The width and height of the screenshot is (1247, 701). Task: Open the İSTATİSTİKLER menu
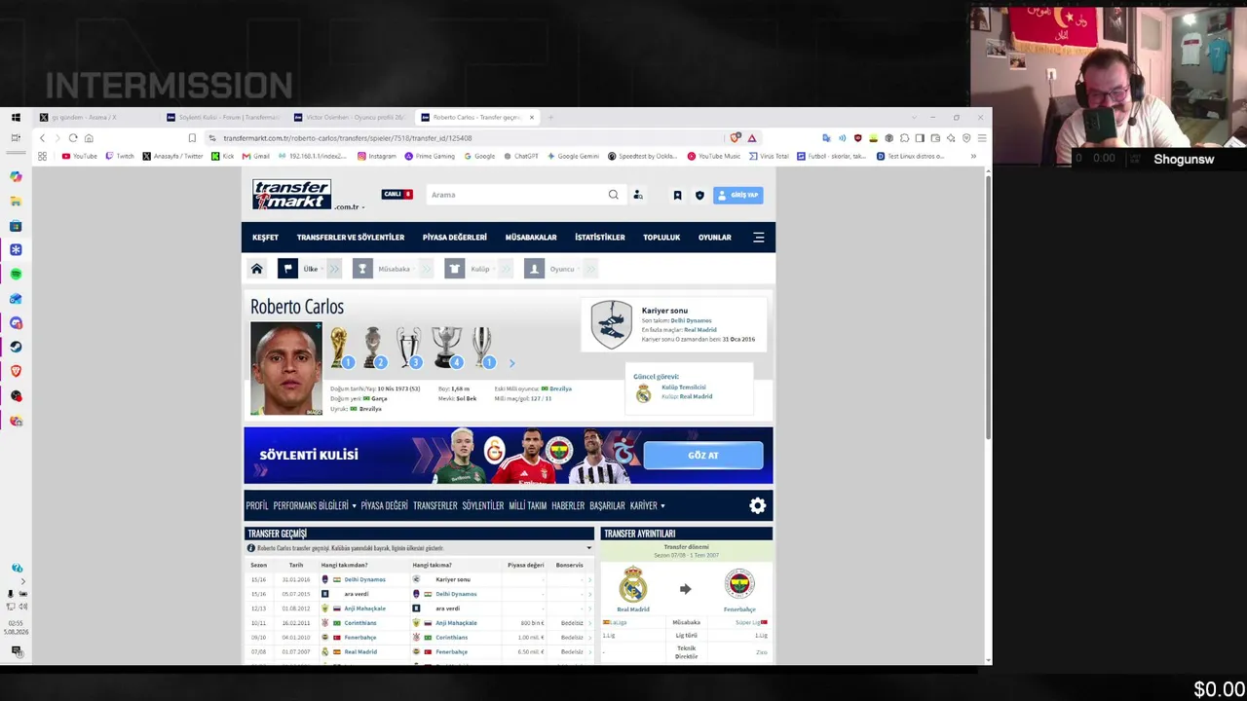[x=600, y=237]
